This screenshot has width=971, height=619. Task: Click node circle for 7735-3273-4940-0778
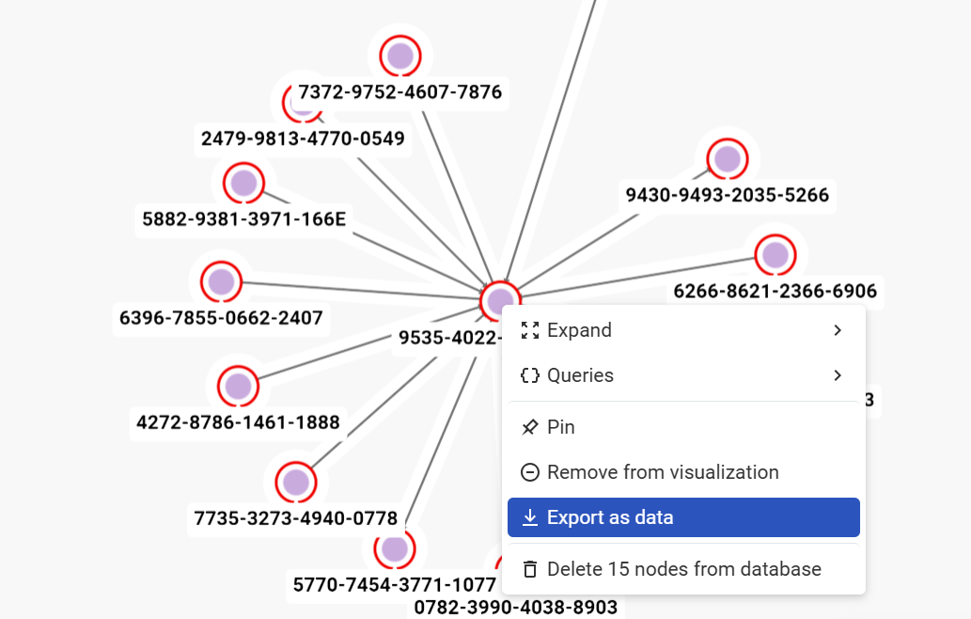(x=296, y=482)
